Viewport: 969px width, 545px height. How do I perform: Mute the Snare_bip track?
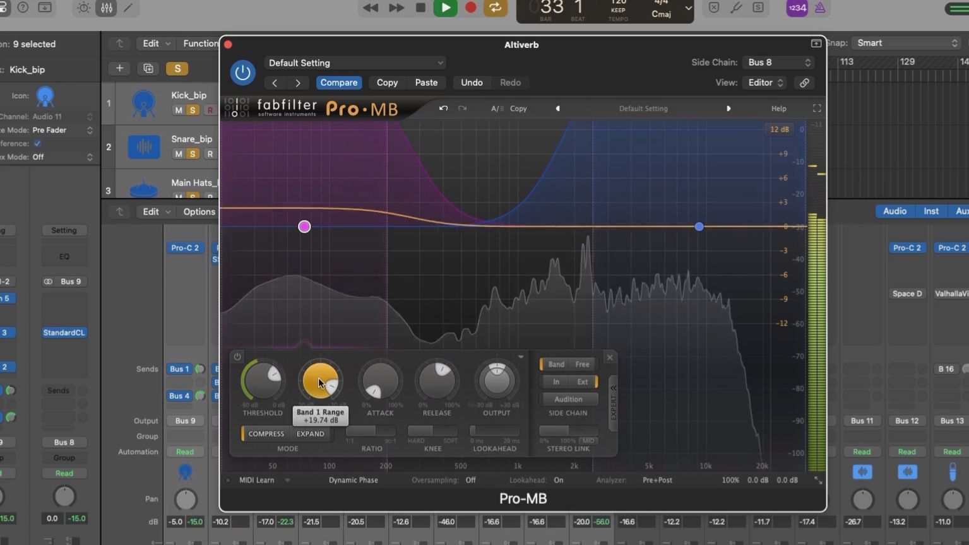(x=179, y=154)
